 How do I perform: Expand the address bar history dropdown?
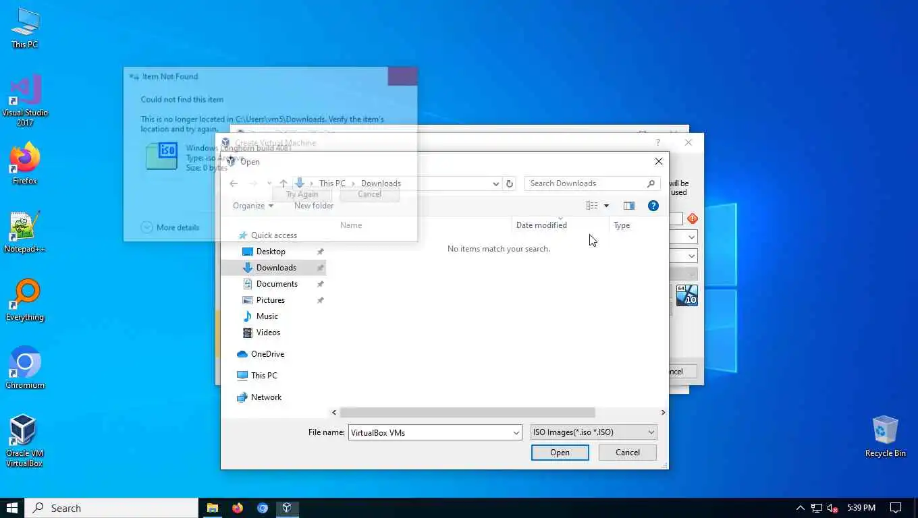(495, 183)
